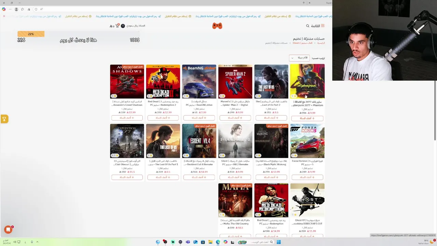The width and height of the screenshot is (437, 246).
Task: Click the orange 22% progress bar
Action: (x=31, y=34)
